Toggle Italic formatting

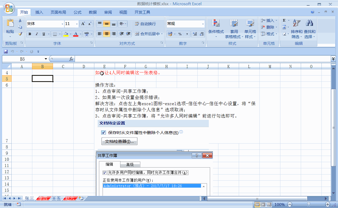[x=37, y=34]
